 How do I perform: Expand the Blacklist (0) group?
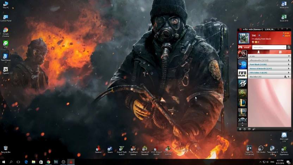click(x=269, y=77)
